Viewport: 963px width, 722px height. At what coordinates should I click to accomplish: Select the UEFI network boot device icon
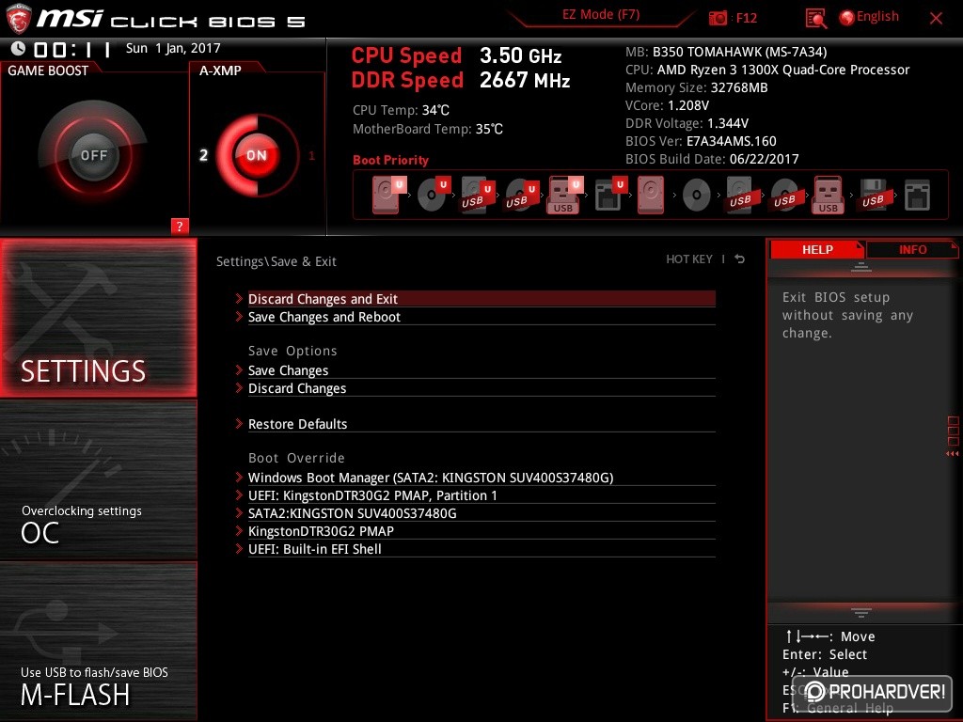click(x=610, y=195)
